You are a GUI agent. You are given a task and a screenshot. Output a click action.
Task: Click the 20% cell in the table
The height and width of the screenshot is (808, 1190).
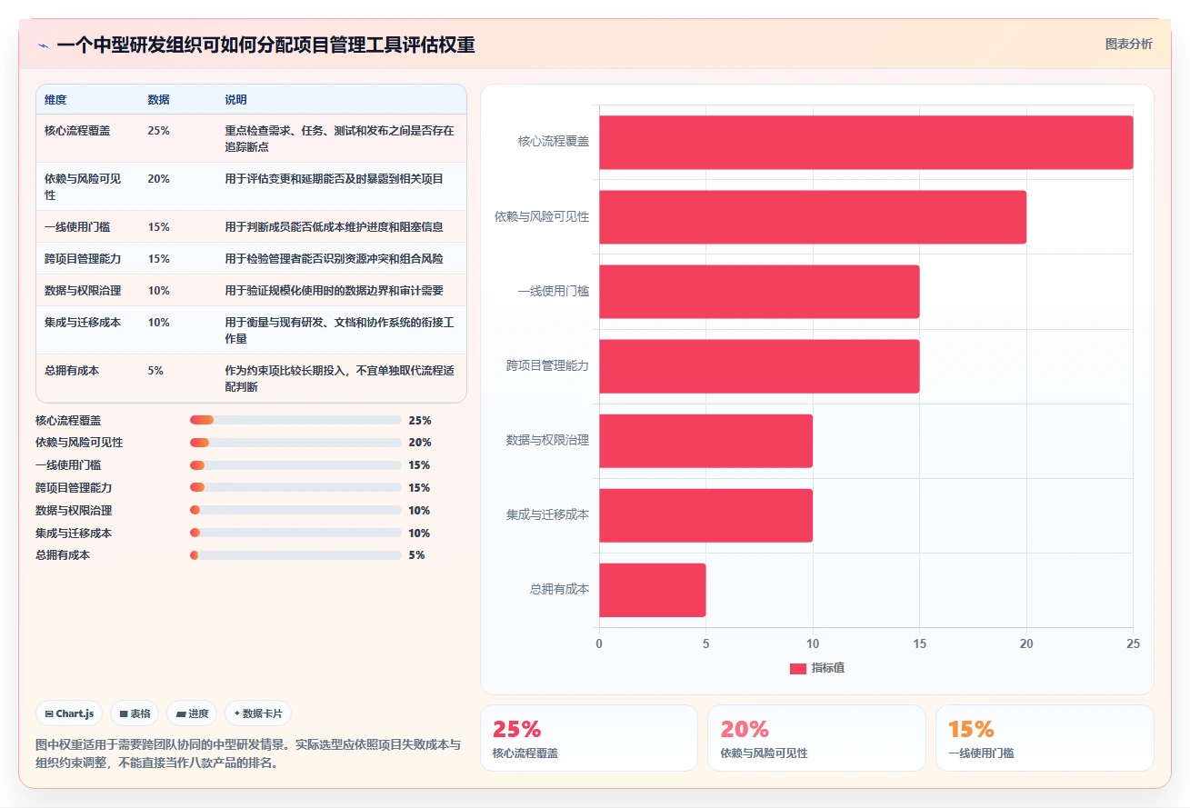tap(158, 179)
